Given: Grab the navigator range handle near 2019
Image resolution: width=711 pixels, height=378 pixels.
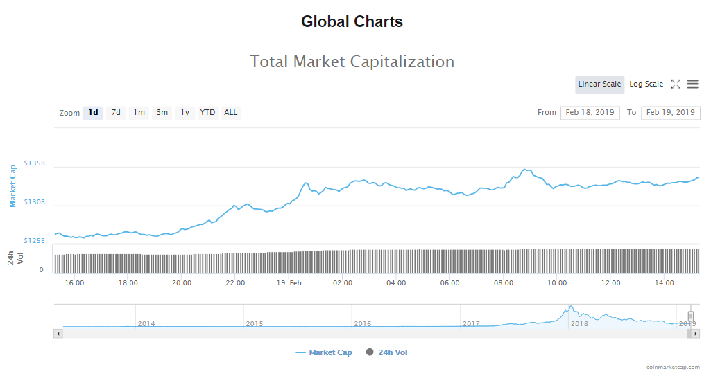Looking at the screenshot, I should point(691,316).
